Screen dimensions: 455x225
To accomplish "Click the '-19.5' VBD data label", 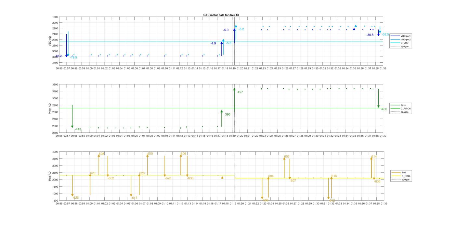I will pos(73,57).
